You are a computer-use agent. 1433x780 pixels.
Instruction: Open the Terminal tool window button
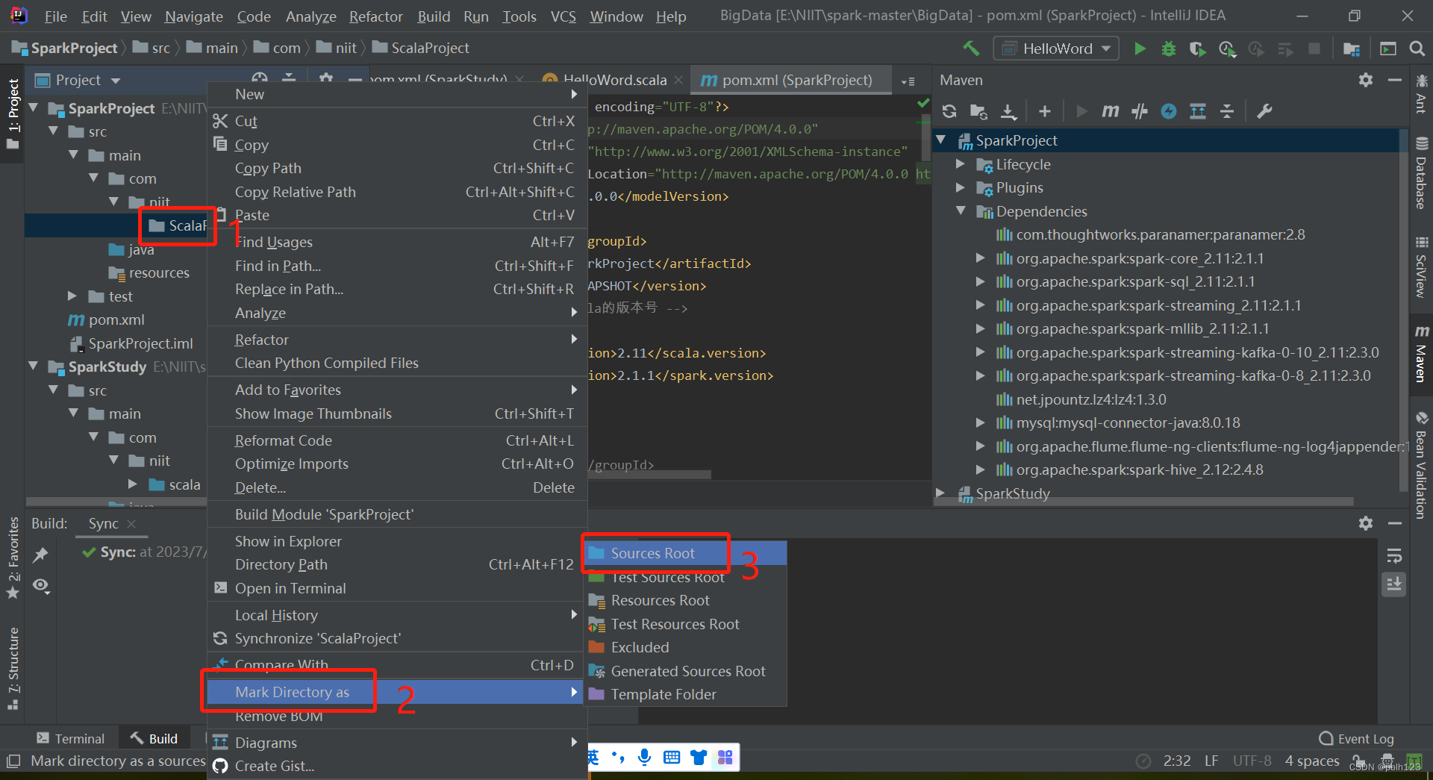point(71,738)
